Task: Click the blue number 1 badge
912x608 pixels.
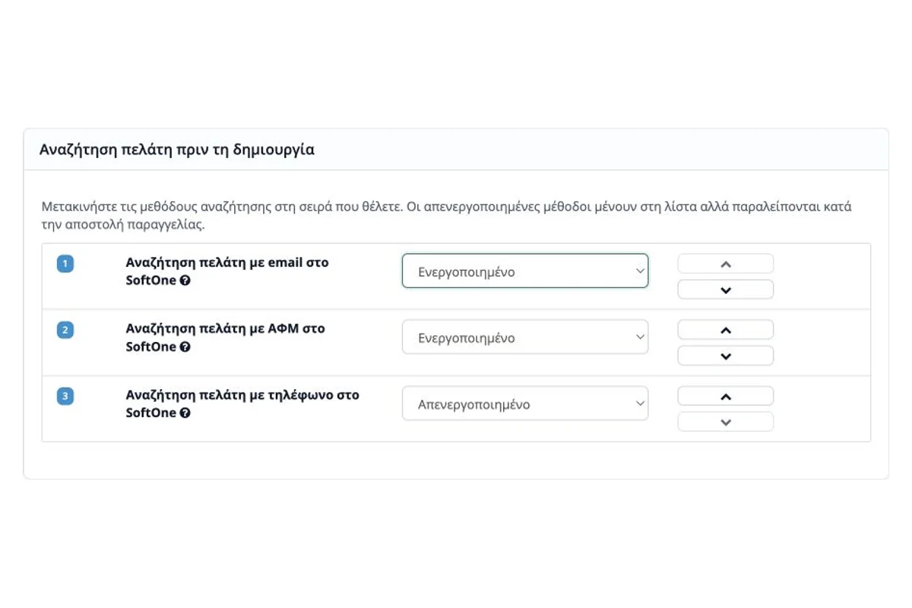Action: (65, 264)
